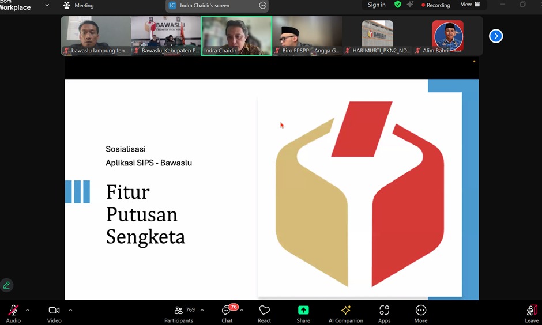The height and width of the screenshot is (325, 542).
Task: Select HARIMURTI_PKN2_ND... participant thumbnail
Action: (x=378, y=36)
